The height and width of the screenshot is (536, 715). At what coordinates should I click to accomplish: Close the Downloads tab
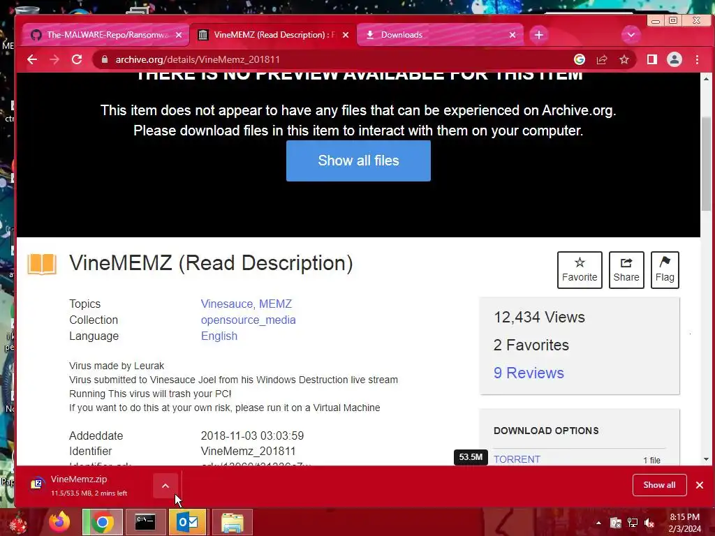click(513, 35)
